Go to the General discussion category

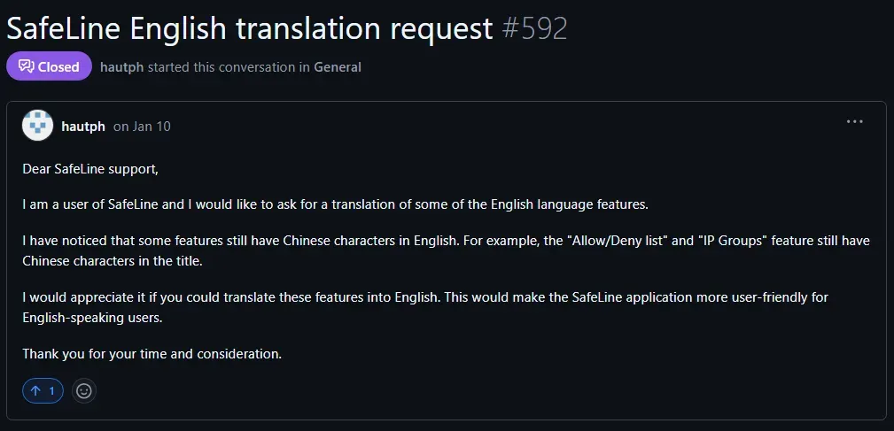pos(338,67)
